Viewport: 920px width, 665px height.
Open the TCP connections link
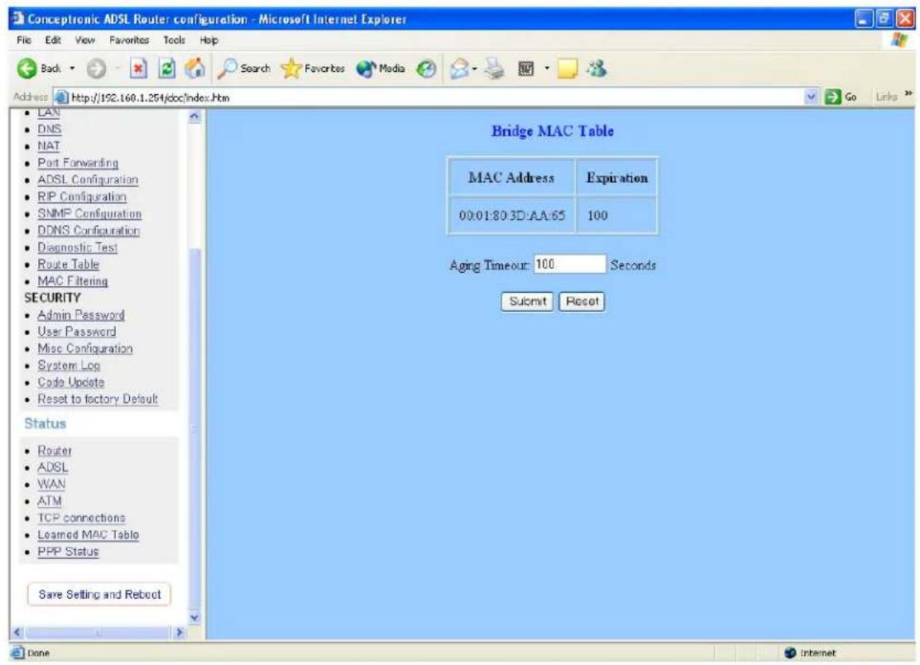(x=82, y=518)
